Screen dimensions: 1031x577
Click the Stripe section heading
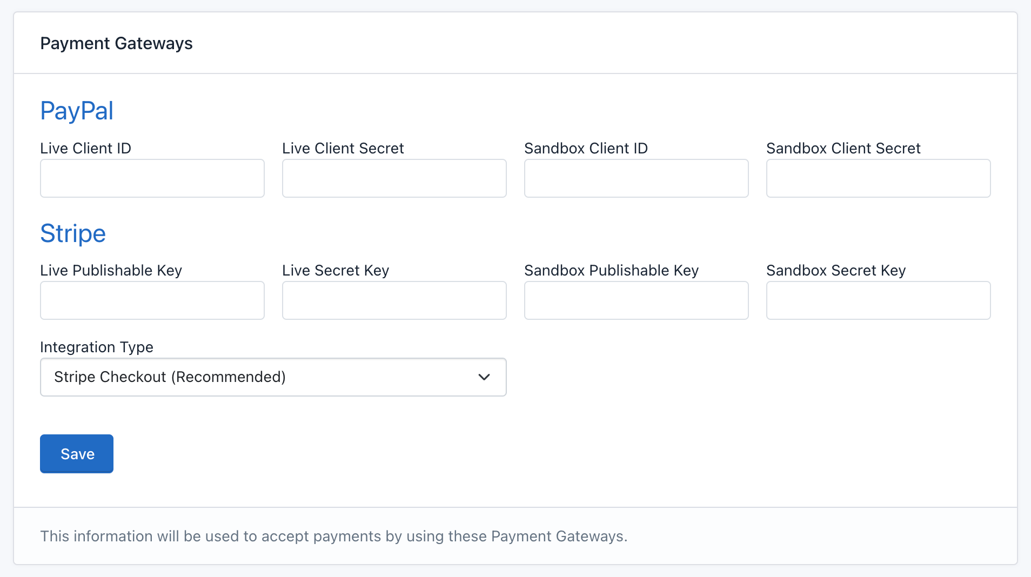click(72, 234)
